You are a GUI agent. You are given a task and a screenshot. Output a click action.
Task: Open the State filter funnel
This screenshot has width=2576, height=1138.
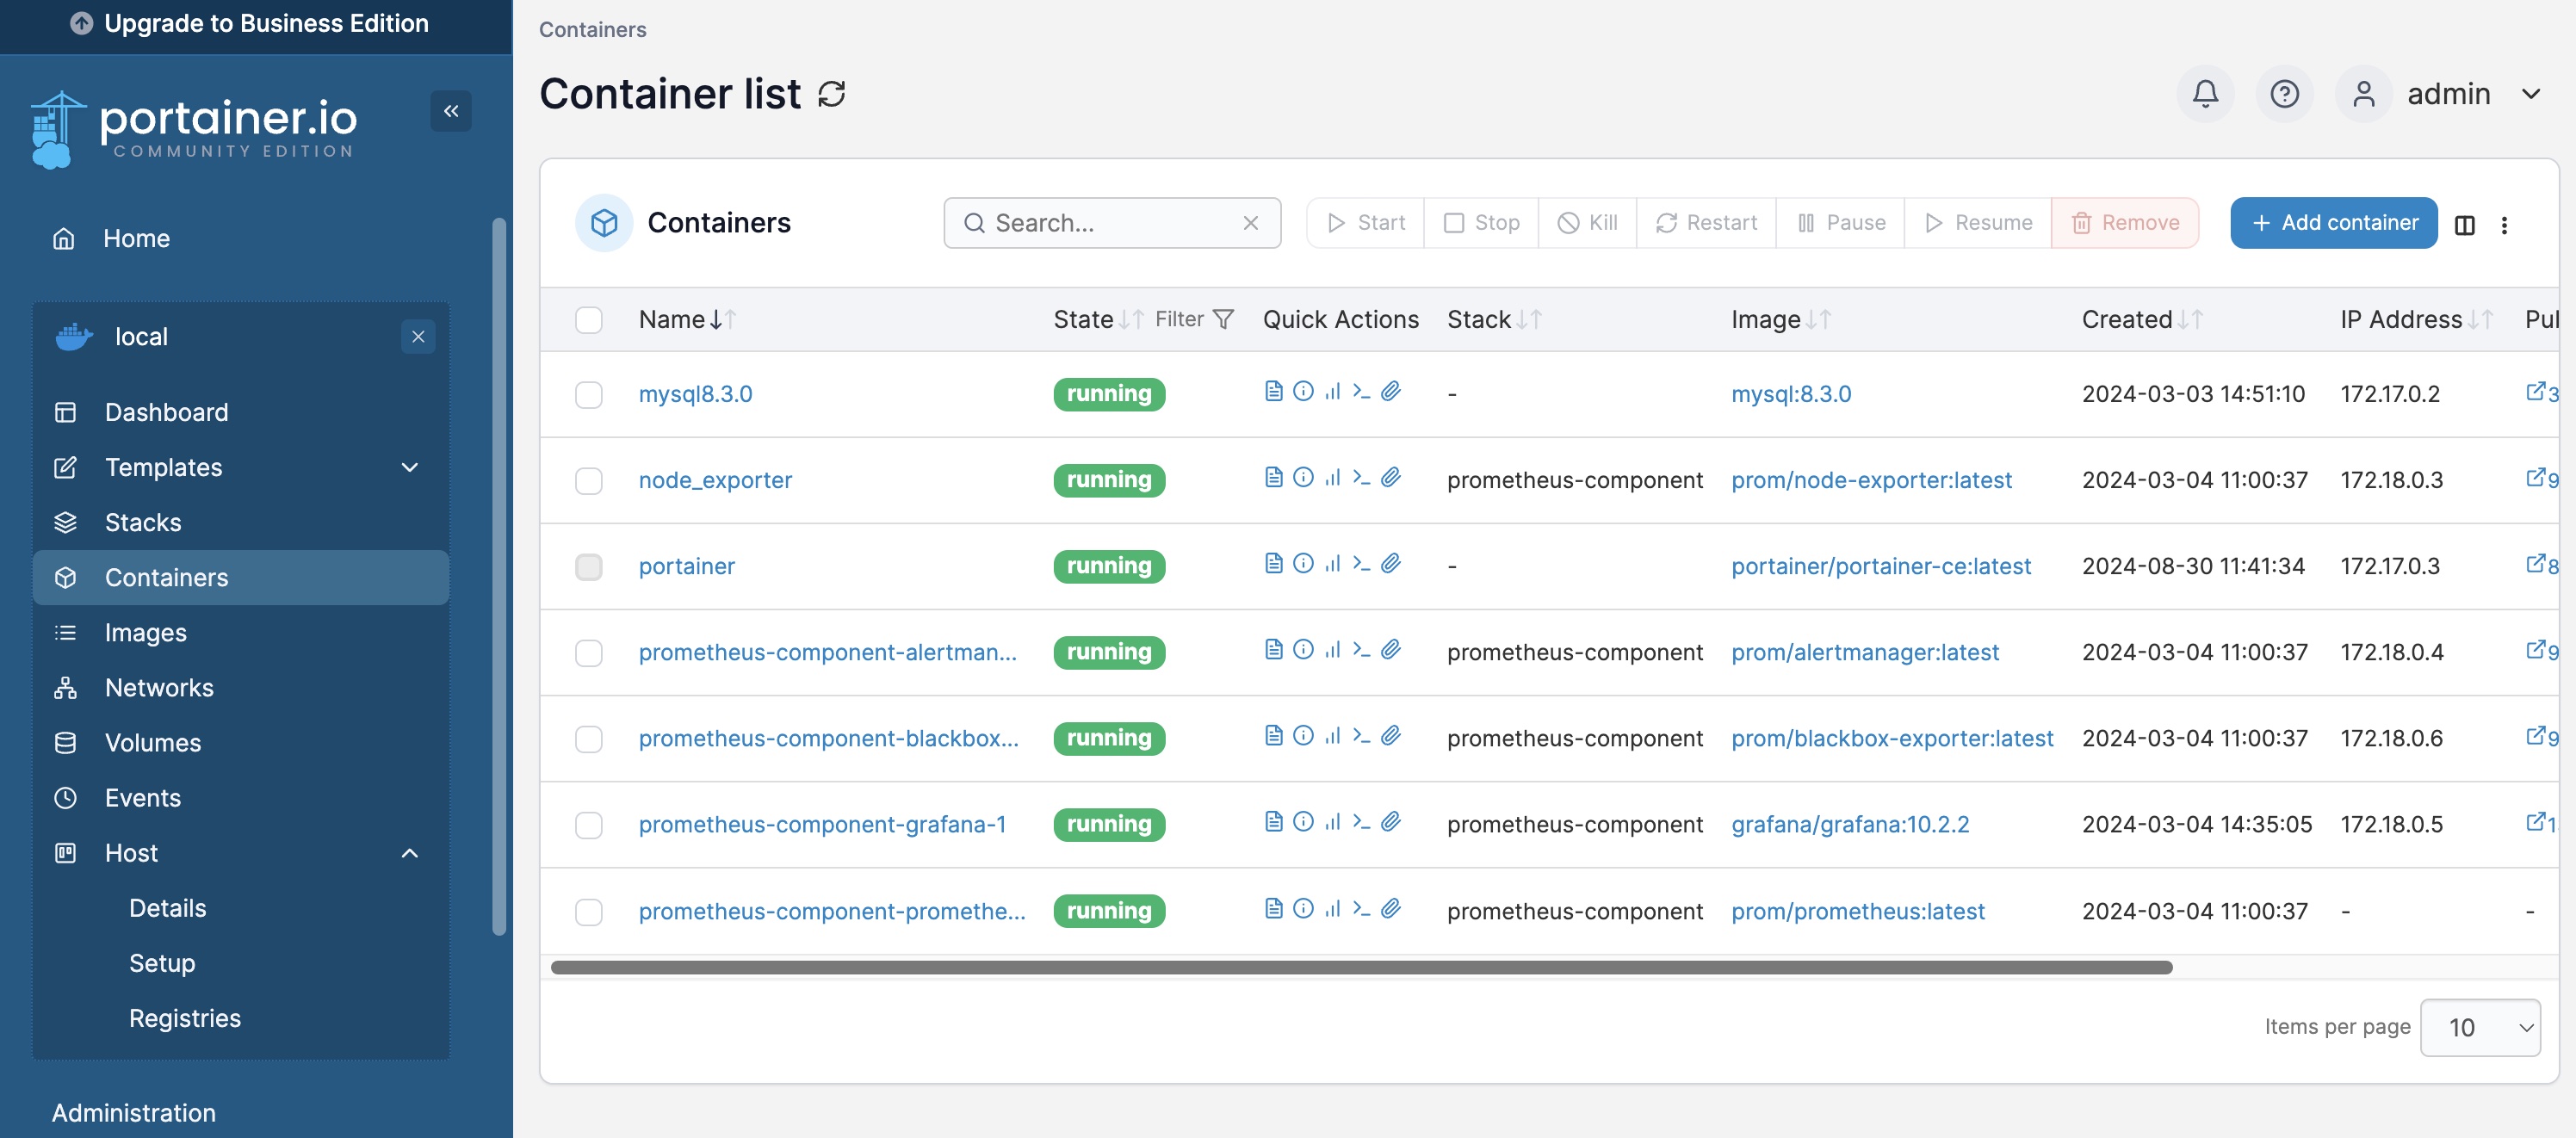1222,319
